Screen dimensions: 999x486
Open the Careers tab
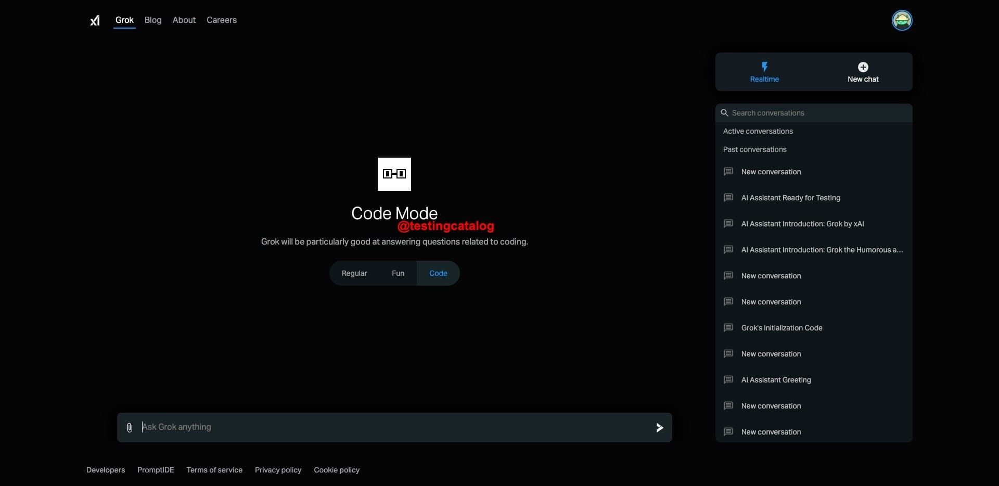(222, 20)
